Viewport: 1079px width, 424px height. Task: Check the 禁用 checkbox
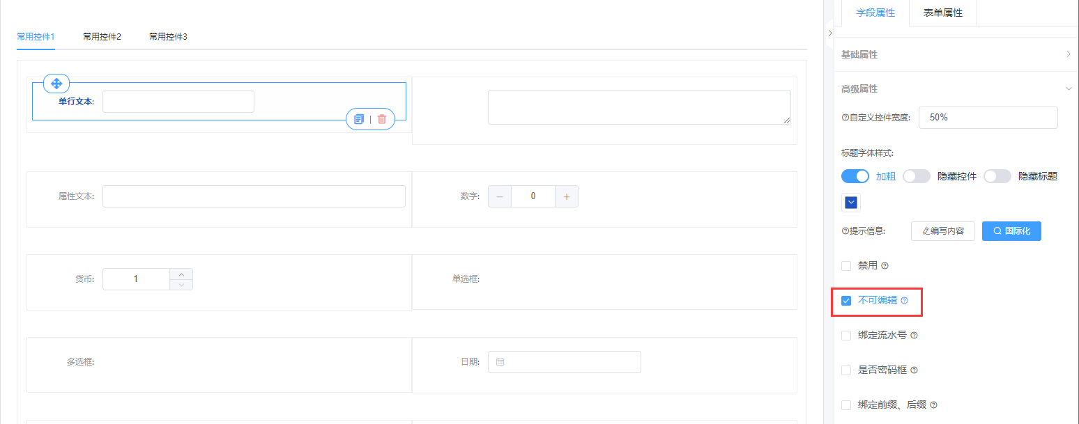(846, 266)
